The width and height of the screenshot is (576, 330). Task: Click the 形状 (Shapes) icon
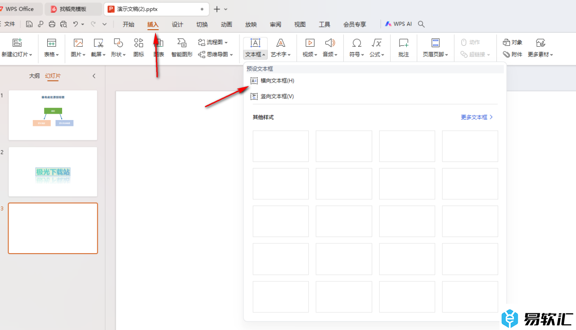(118, 43)
